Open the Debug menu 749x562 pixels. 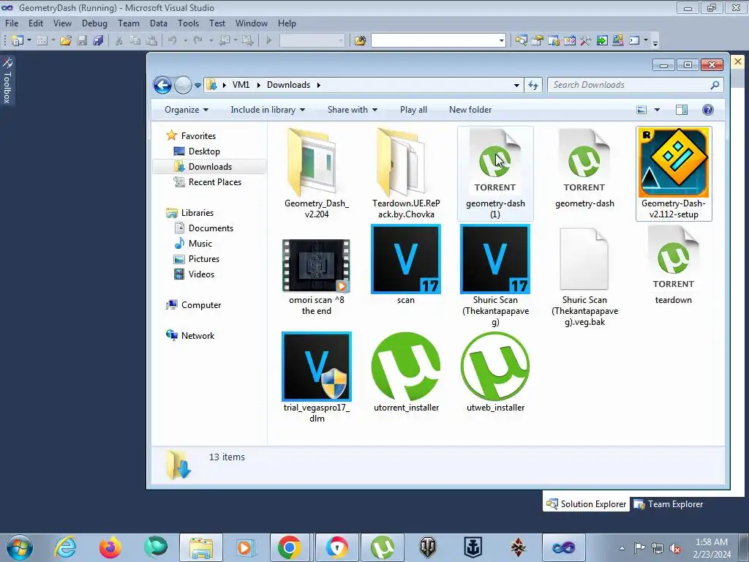[x=94, y=23]
